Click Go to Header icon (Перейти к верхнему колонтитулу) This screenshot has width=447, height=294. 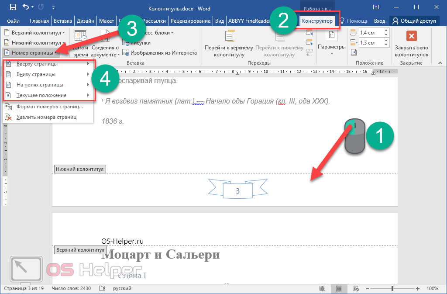coord(229,37)
